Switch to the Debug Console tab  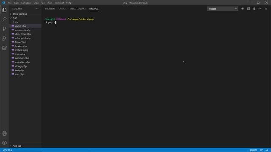click(x=77, y=9)
